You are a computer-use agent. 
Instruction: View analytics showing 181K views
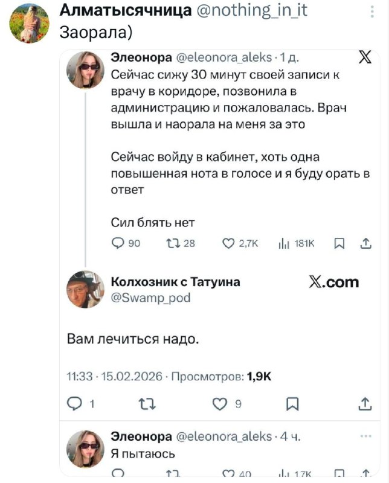(x=281, y=243)
